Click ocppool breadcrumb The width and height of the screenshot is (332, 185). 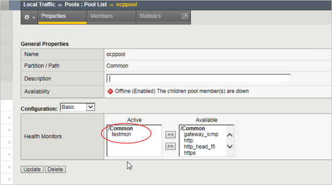click(x=127, y=4)
